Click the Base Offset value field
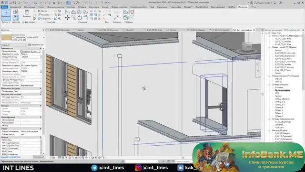The width and height of the screenshot is (305, 172). click(30, 57)
